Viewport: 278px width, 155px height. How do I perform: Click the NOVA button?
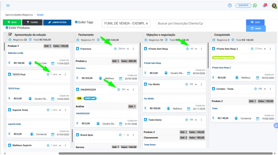click(x=12, y=22)
